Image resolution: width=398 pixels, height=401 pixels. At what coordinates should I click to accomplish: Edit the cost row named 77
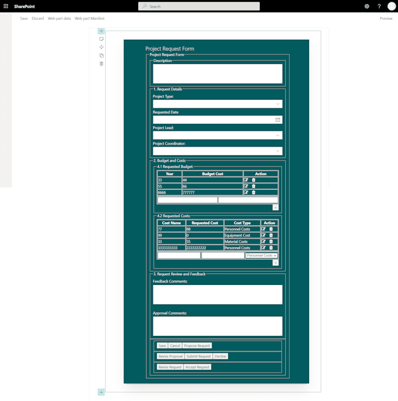(263, 229)
